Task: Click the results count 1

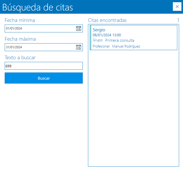Action: [178, 20]
